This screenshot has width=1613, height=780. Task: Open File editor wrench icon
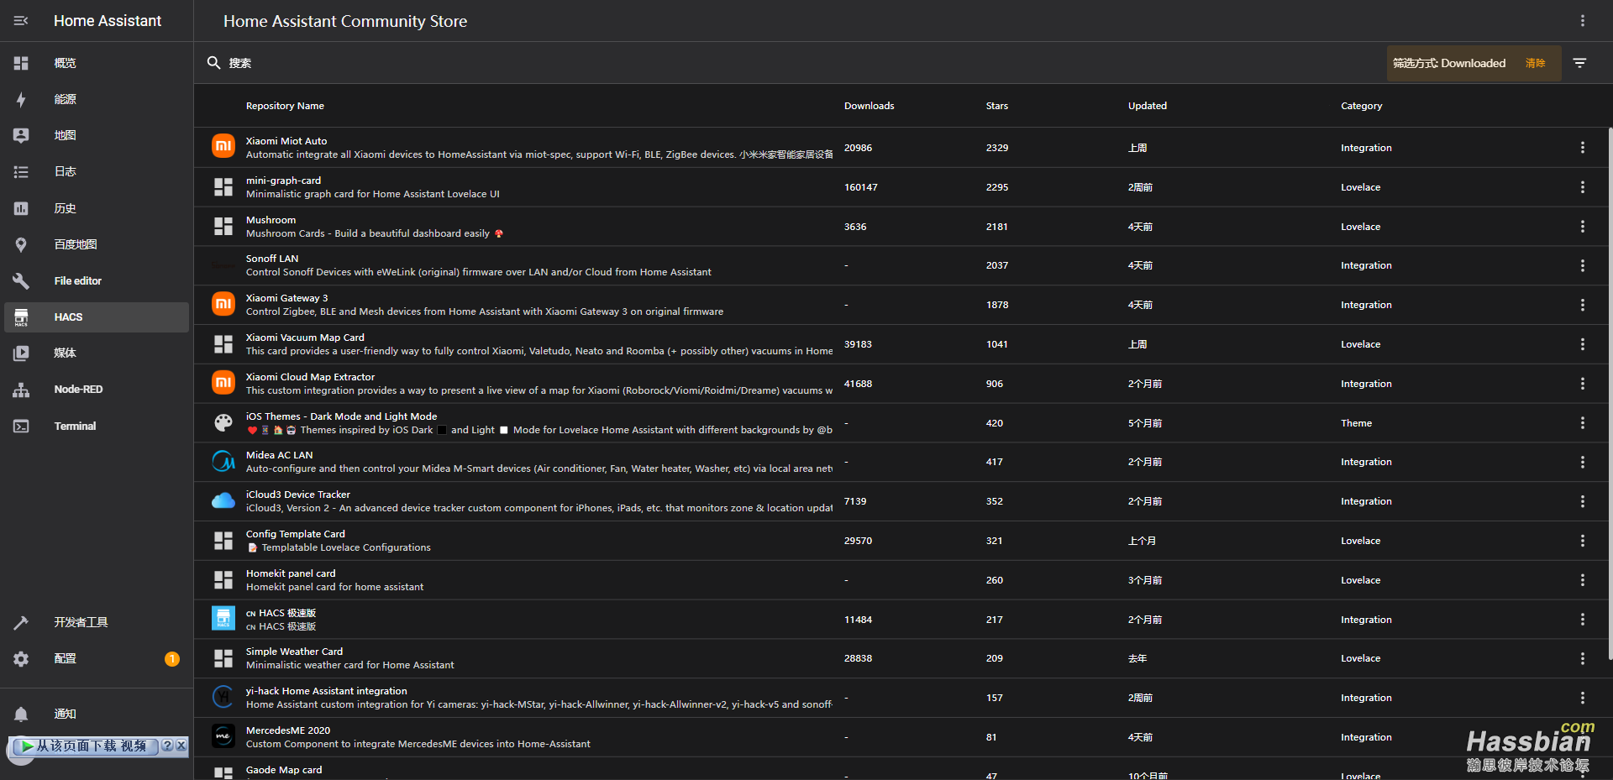click(21, 280)
